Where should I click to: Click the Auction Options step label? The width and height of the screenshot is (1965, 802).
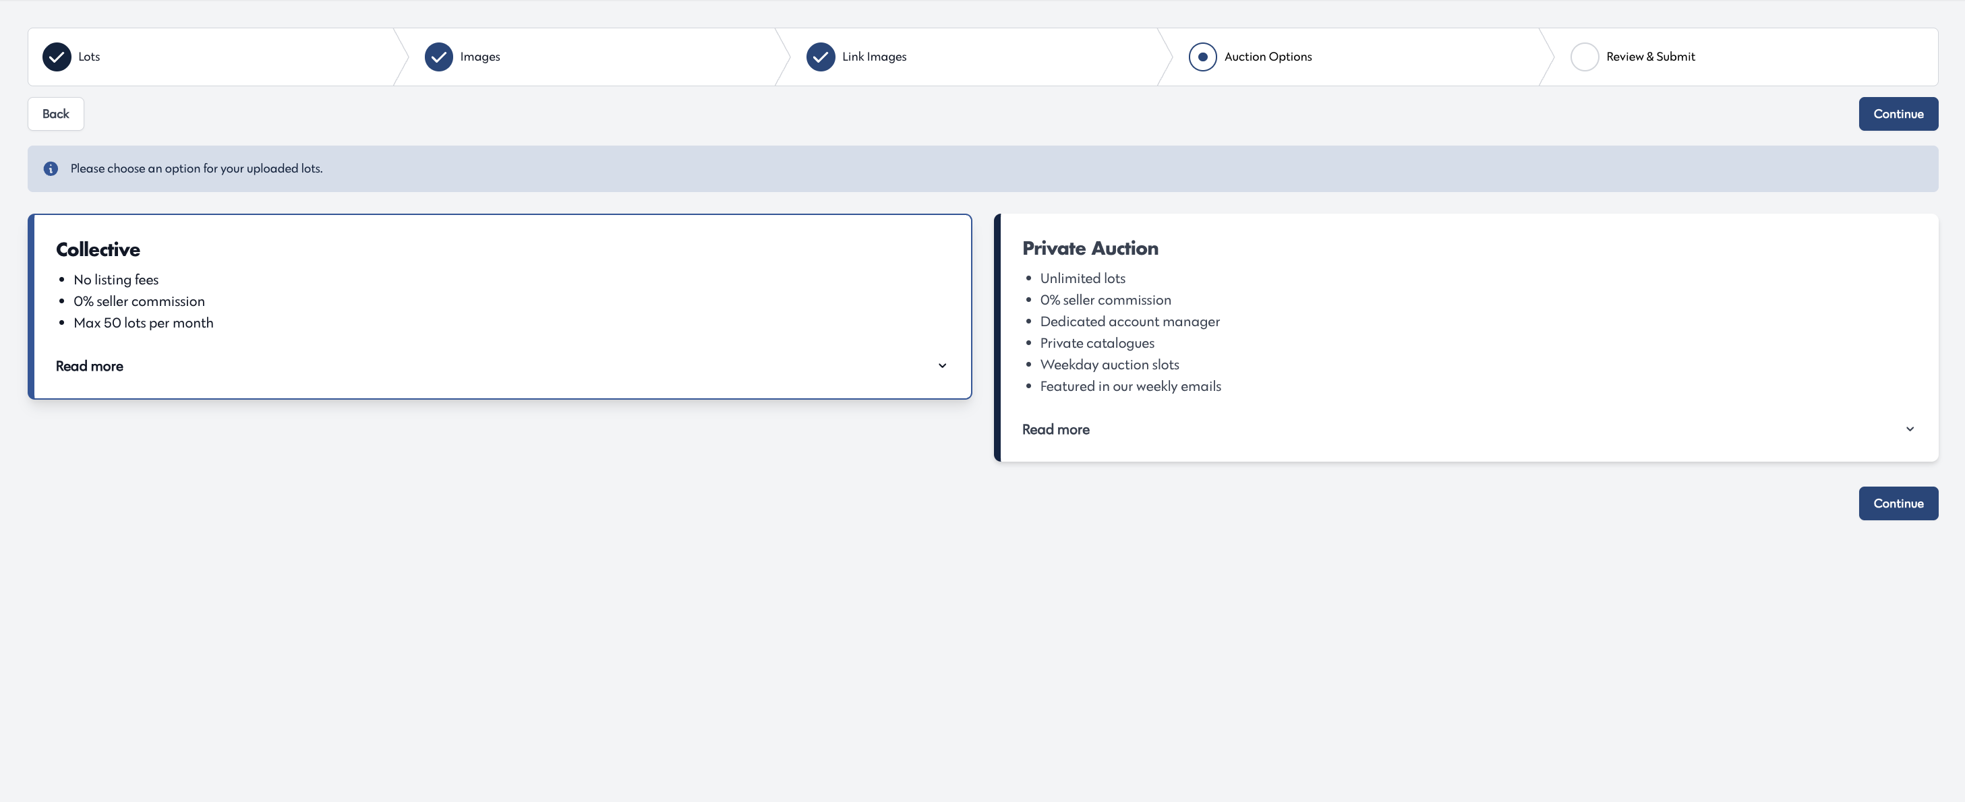point(1268,57)
